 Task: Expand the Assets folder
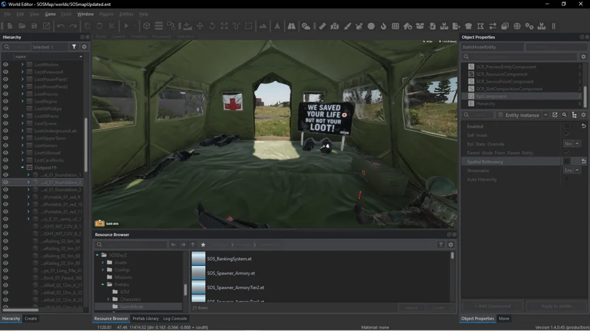coord(103,262)
